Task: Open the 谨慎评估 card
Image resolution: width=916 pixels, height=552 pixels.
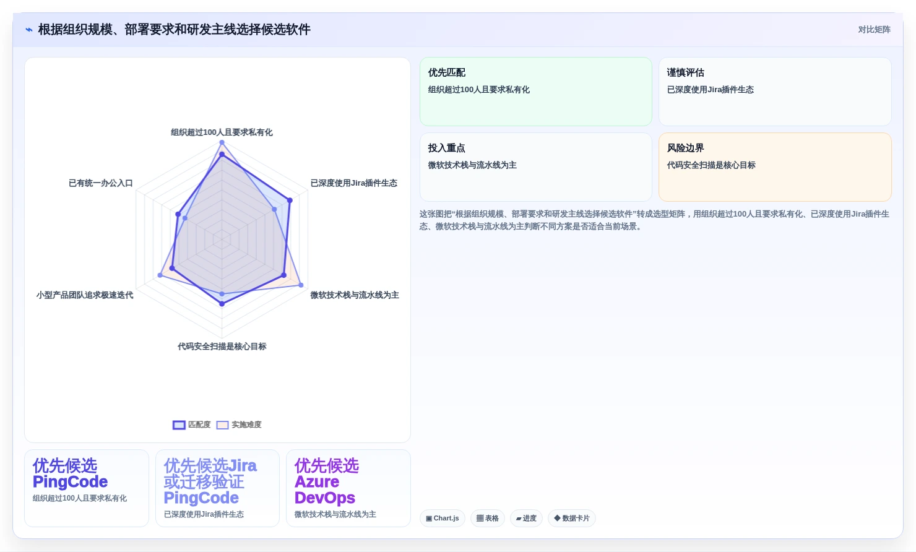Action: (775, 92)
